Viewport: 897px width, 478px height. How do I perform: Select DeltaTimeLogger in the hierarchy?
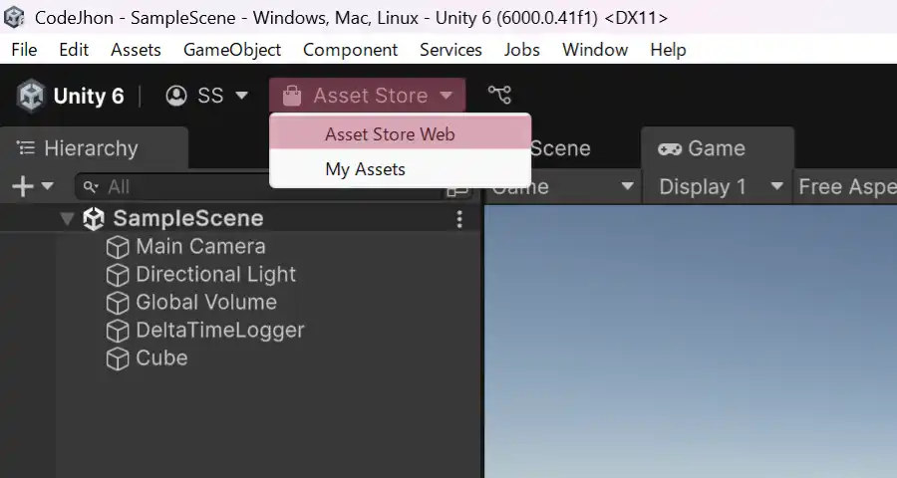click(219, 331)
